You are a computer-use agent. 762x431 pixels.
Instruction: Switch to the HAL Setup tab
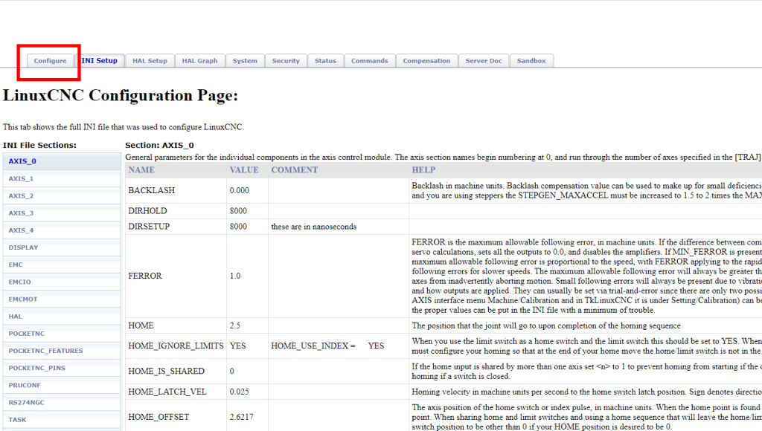tap(150, 61)
